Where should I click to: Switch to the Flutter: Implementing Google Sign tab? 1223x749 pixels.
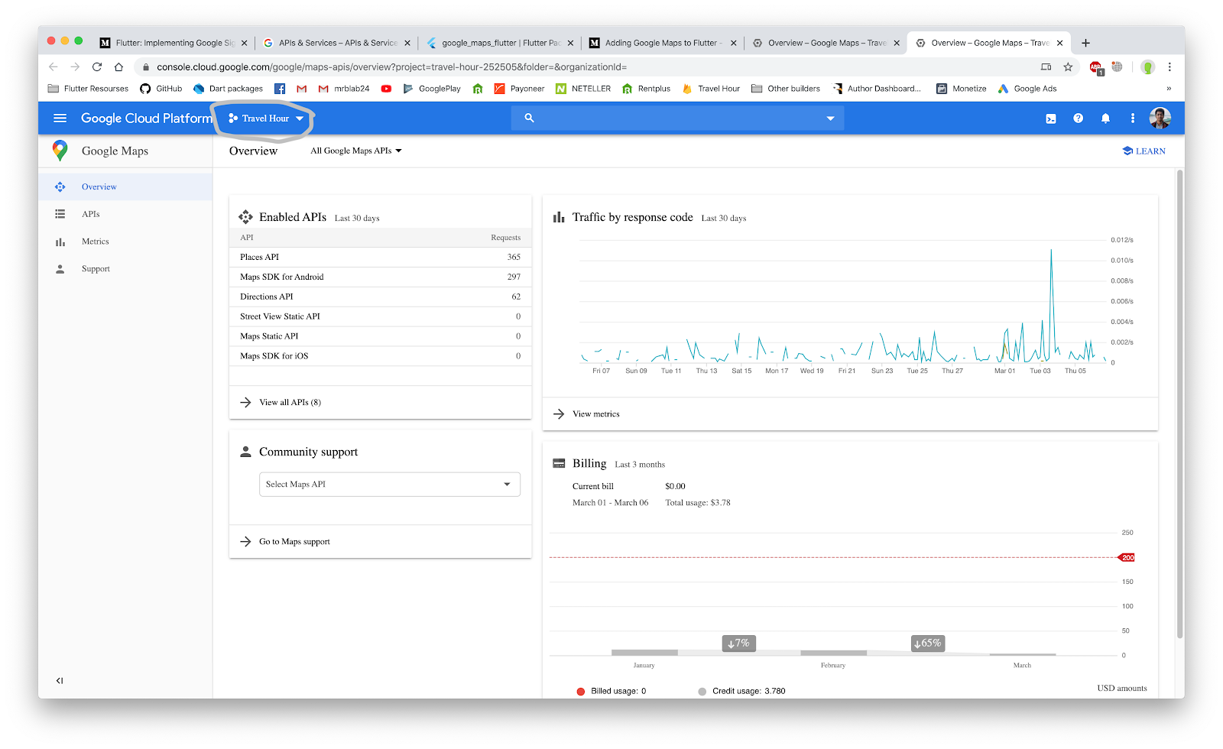tap(174, 43)
